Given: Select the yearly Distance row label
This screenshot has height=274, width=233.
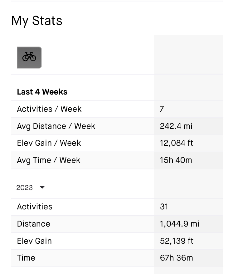Looking at the screenshot, I should 34,224.
